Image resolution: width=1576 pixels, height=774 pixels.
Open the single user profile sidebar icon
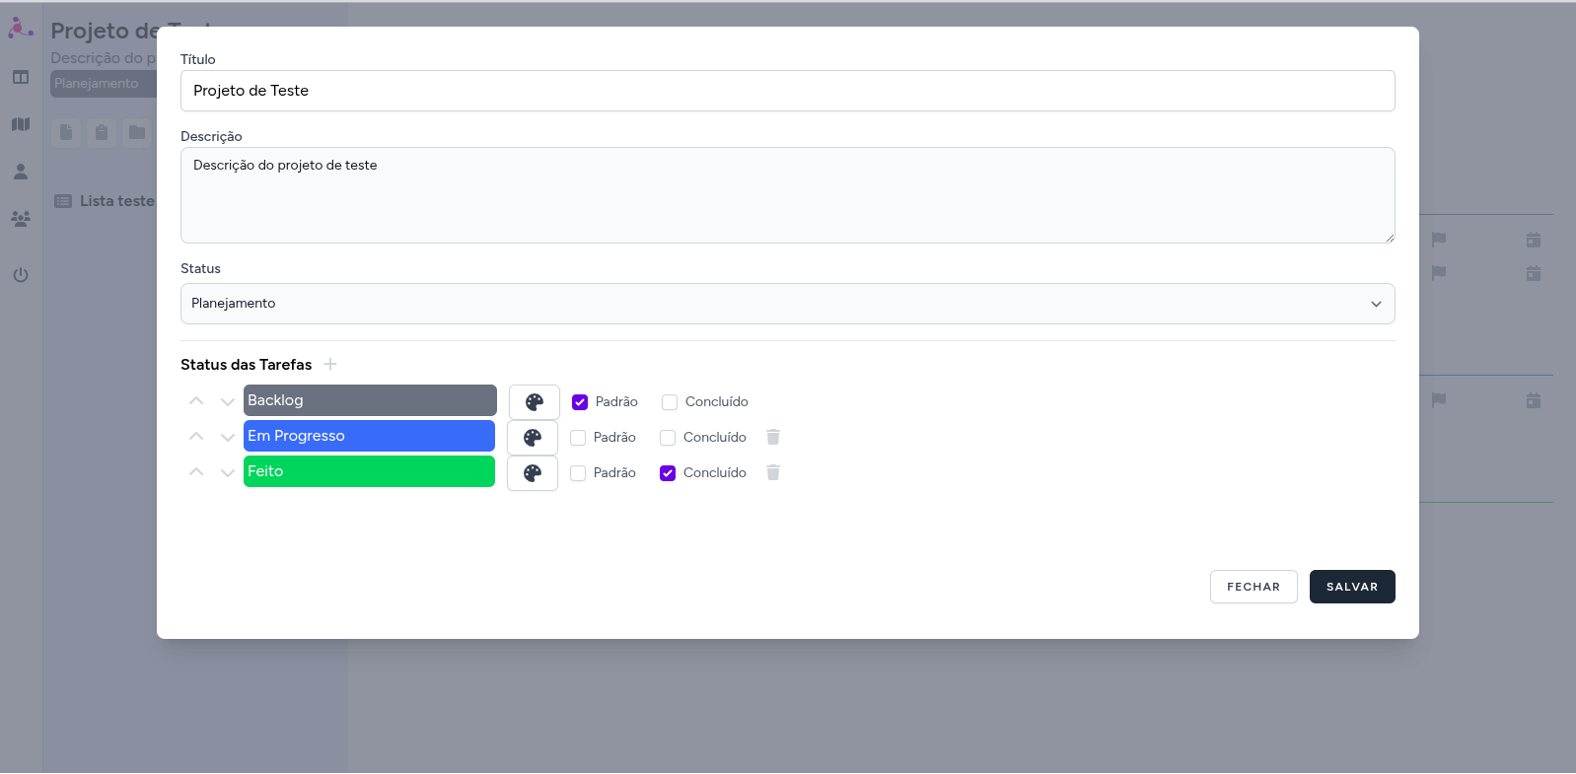coord(21,172)
